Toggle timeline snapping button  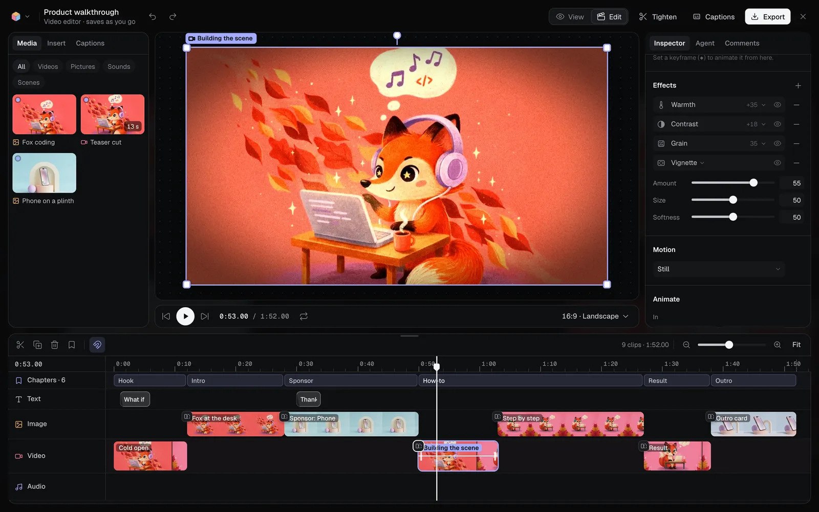(97, 345)
